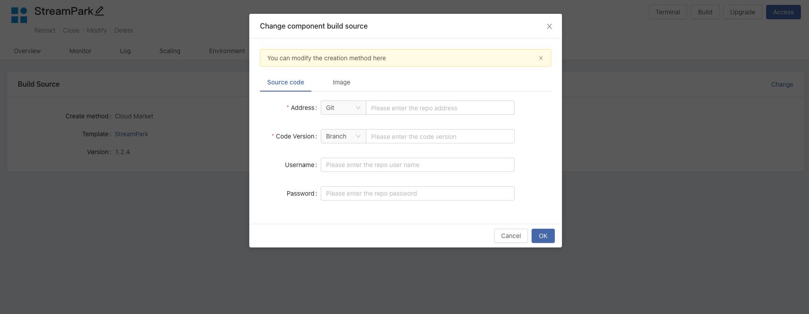Viewport: 809px width, 314px height.
Task: Select the Source code tab
Action: 285,83
